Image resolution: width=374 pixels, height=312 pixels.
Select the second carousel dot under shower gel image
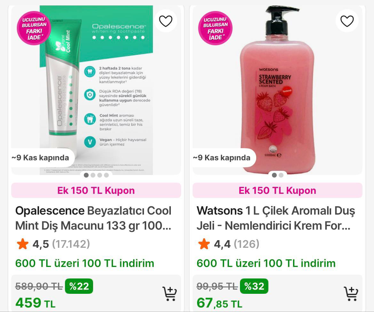pos(281,175)
